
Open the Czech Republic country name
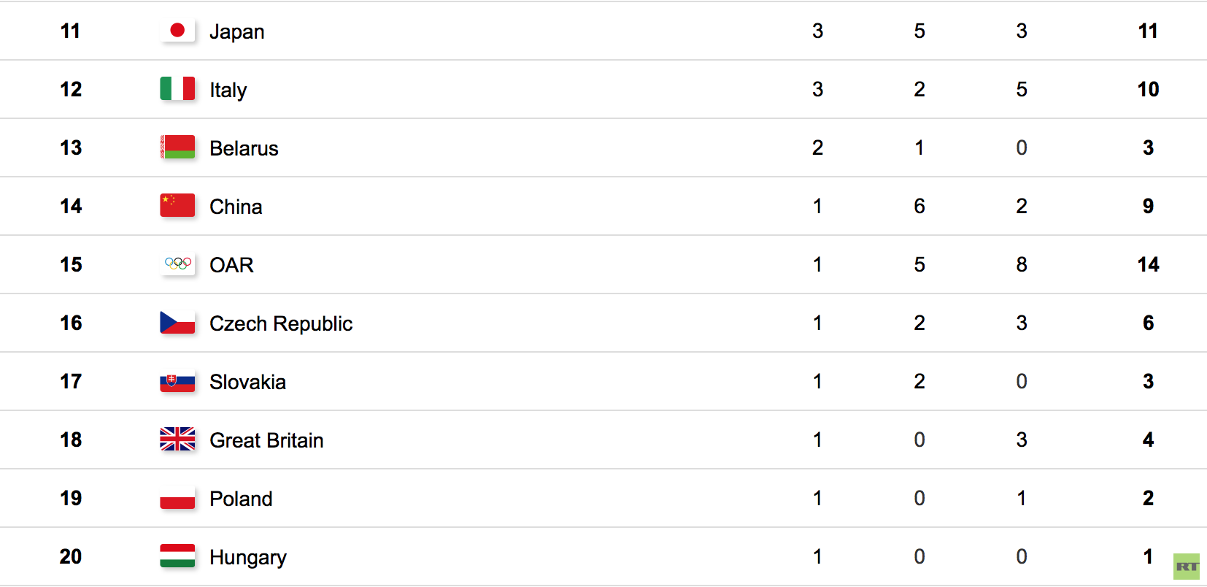[x=281, y=324]
